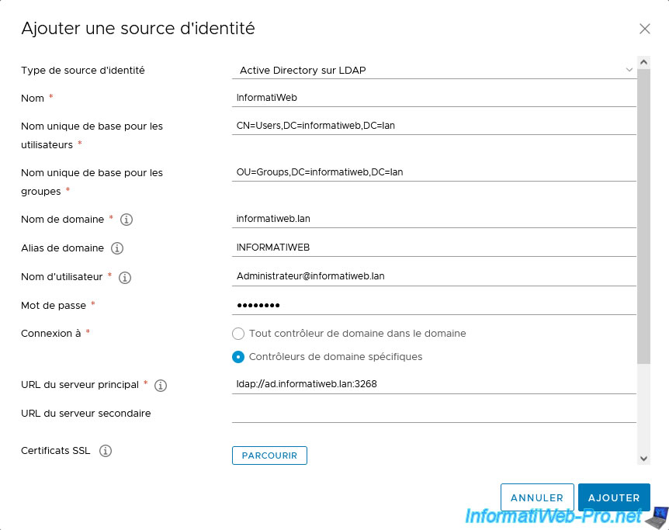Image resolution: width=669 pixels, height=530 pixels.
Task: Click info icon beside URL du serveur principal
Action: click(x=161, y=386)
